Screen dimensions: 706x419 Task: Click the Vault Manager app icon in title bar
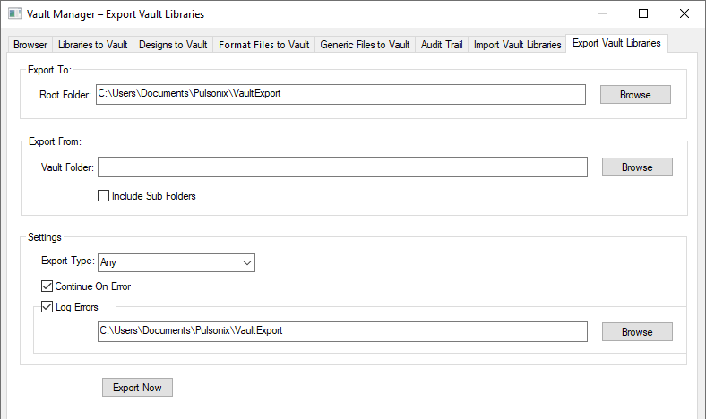[x=14, y=14]
